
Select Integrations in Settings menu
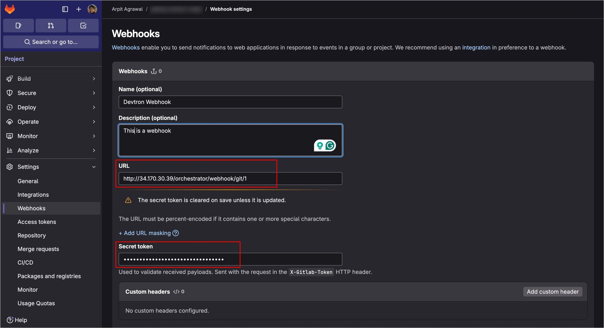[33, 195]
